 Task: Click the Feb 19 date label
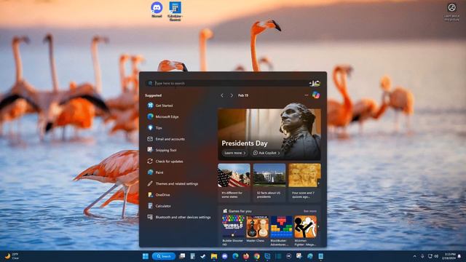[x=243, y=95]
